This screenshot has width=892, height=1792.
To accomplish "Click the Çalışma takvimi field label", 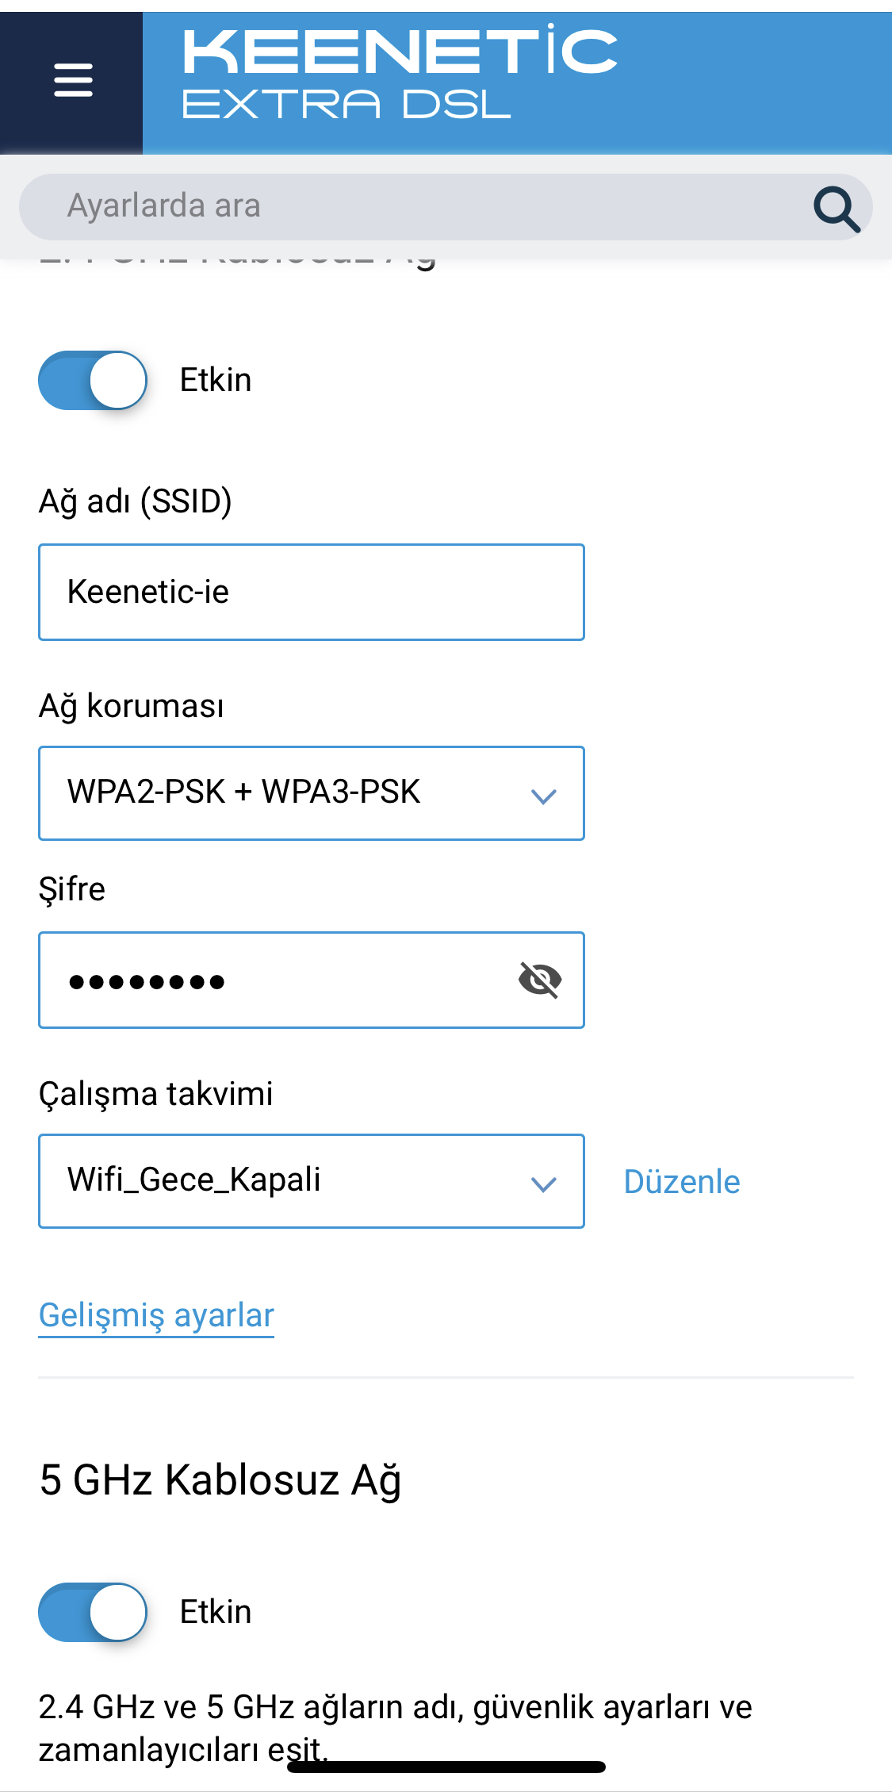I will tap(156, 1094).
